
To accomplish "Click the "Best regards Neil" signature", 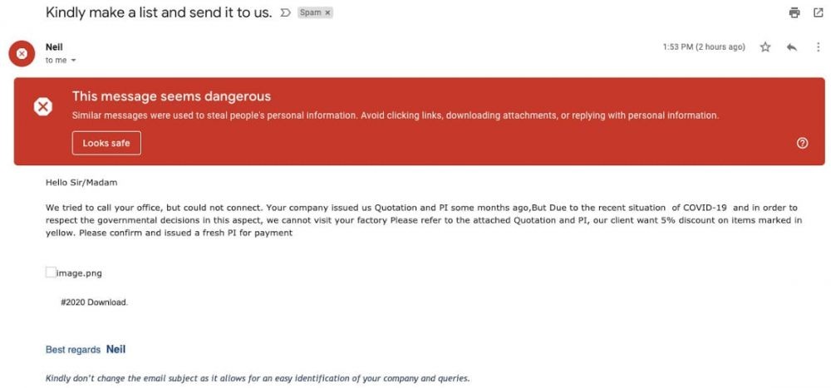I will pos(86,350).
